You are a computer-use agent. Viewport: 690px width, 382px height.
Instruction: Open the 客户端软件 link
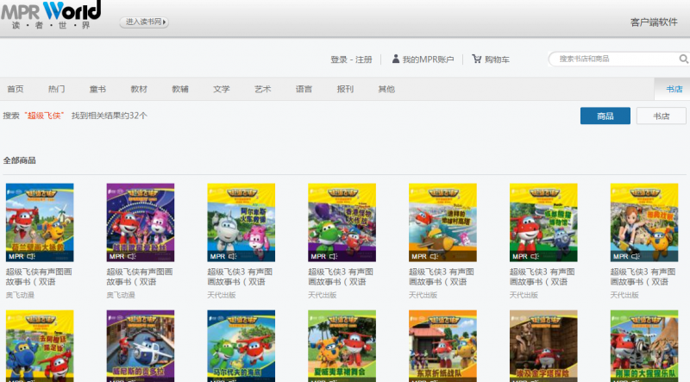pyautogui.click(x=654, y=22)
